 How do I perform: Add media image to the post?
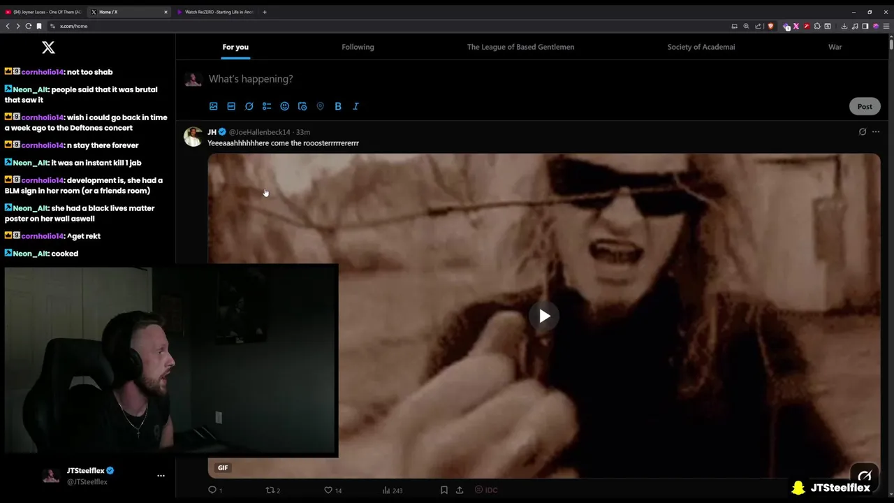(x=214, y=106)
